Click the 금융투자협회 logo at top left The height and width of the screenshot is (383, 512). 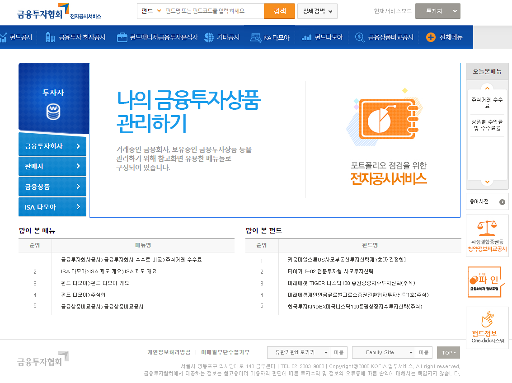coord(59,12)
